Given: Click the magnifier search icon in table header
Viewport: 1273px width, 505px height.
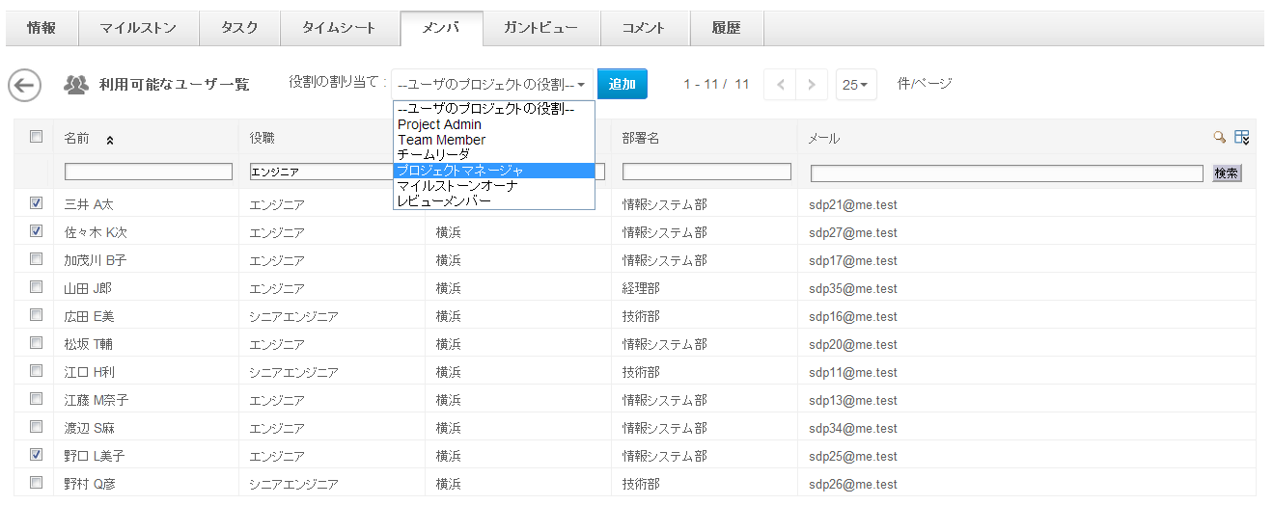Looking at the screenshot, I should (1219, 138).
